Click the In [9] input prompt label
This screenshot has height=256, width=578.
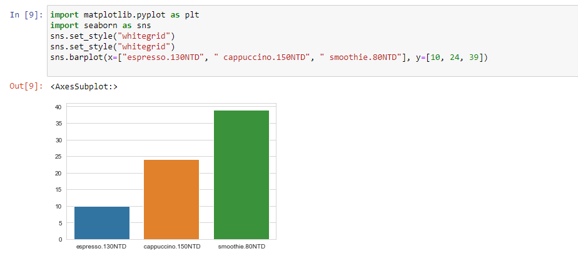pyautogui.click(x=26, y=15)
